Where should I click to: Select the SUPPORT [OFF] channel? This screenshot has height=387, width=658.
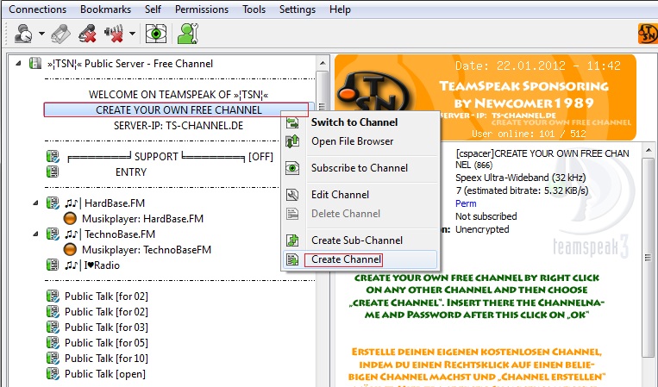[x=170, y=157]
